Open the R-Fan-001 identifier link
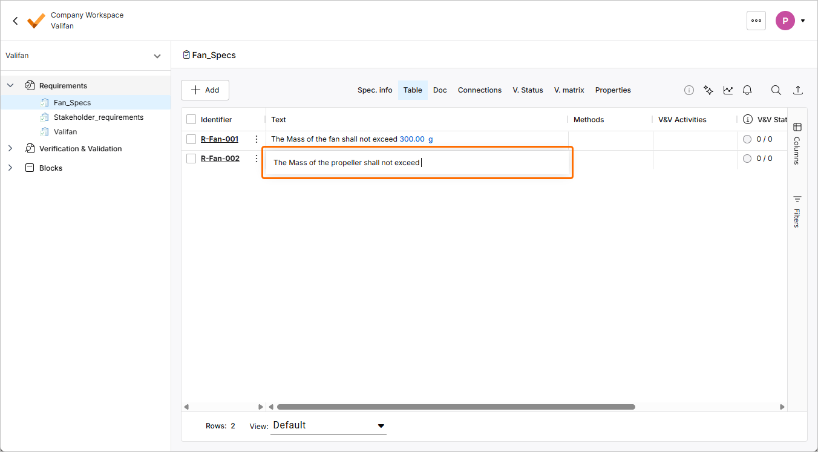 (x=220, y=139)
